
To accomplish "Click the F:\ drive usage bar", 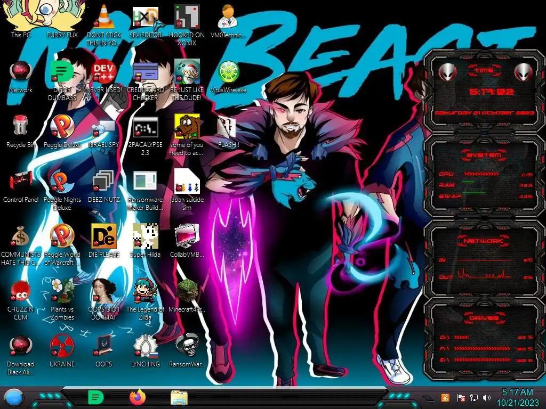I will [x=482, y=348].
